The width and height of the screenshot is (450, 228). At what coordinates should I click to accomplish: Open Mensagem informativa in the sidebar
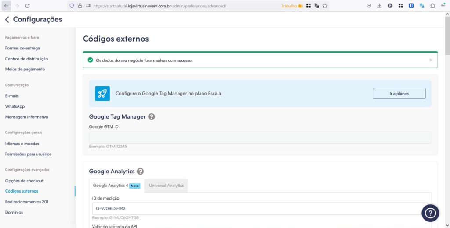tap(27, 117)
